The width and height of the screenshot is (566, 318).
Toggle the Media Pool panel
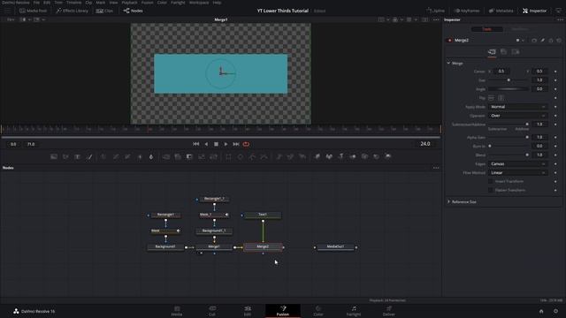point(34,11)
